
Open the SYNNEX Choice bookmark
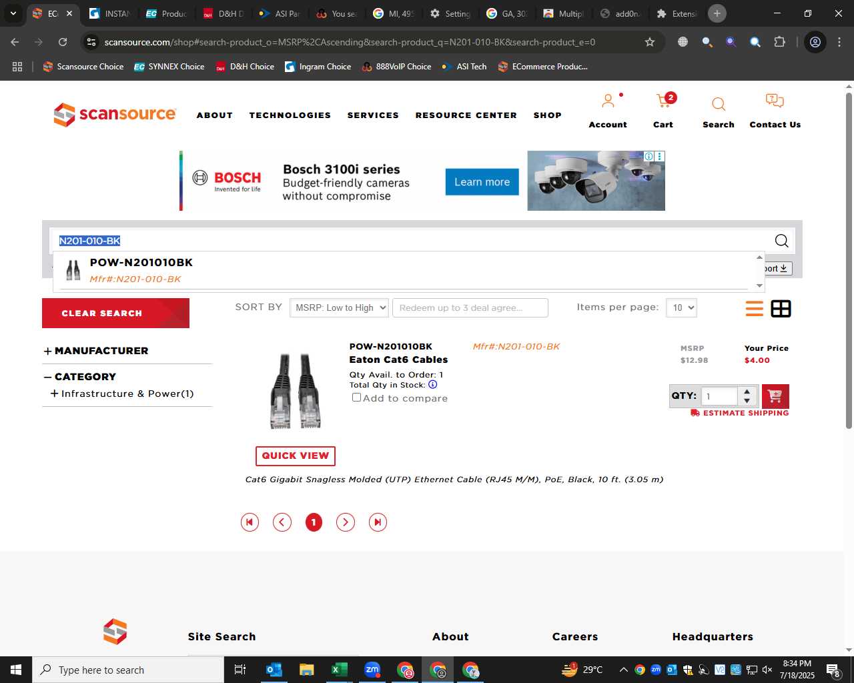pyautogui.click(x=169, y=67)
